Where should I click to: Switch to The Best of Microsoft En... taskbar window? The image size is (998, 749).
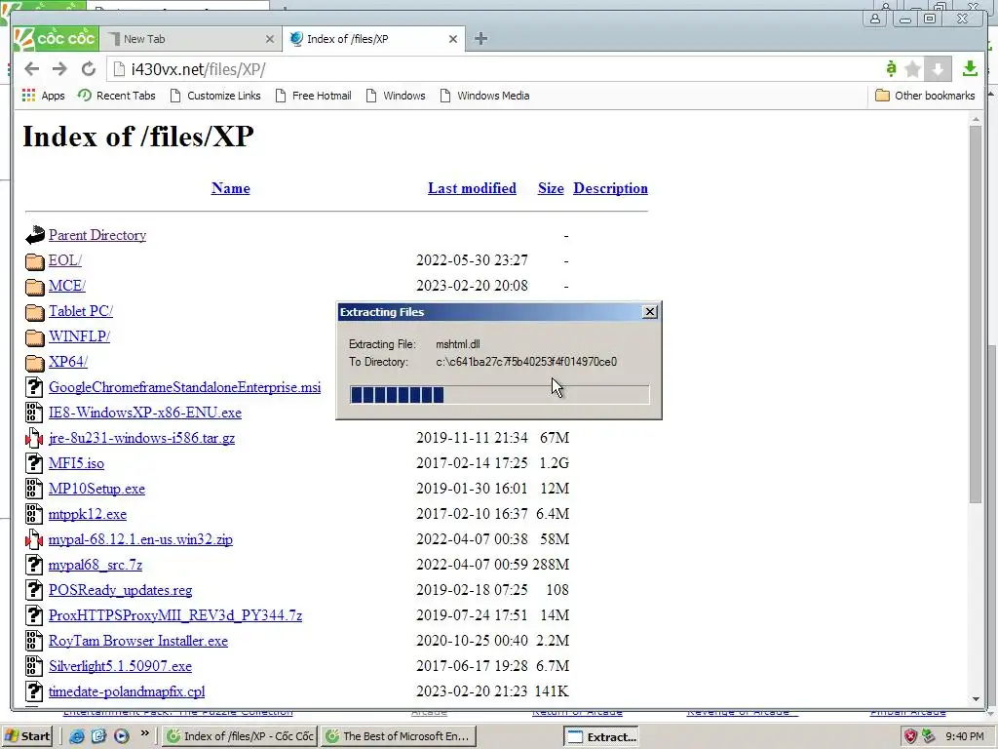(398, 736)
